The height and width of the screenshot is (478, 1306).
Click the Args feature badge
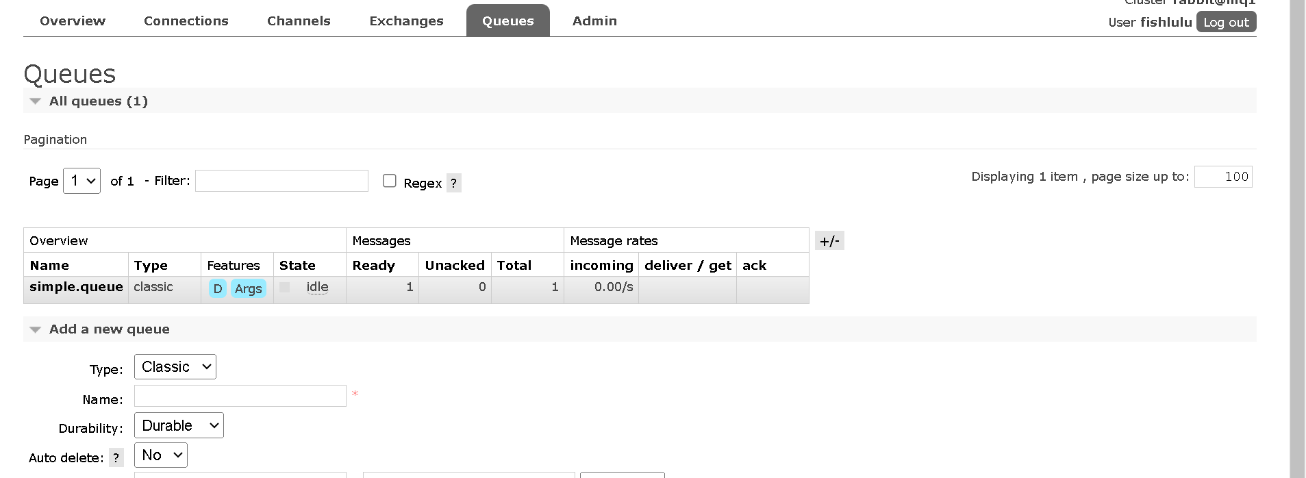pos(248,289)
